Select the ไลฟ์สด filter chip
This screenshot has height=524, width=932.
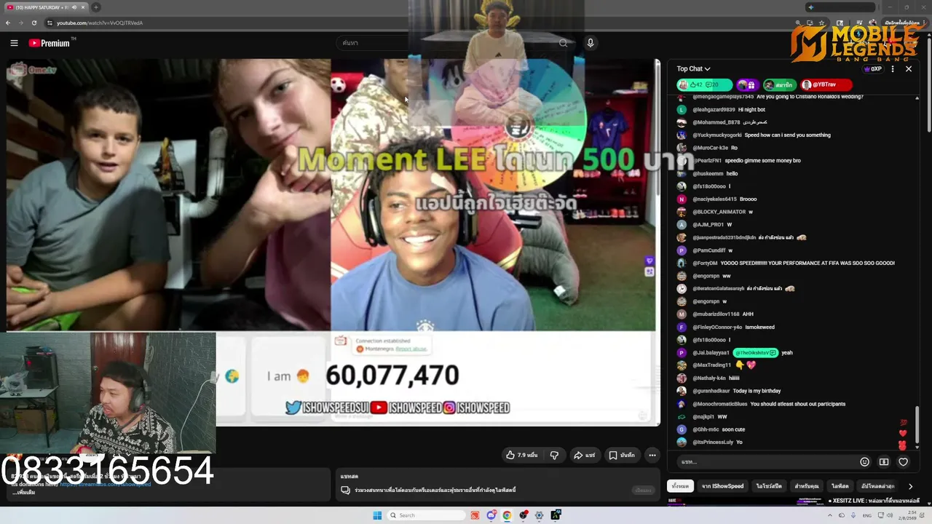(840, 486)
